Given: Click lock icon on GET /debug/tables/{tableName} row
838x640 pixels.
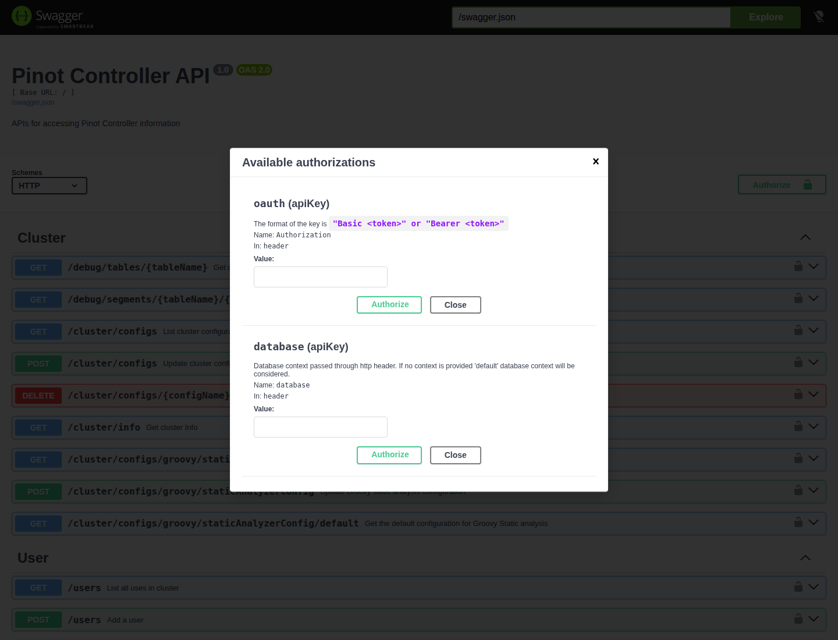Looking at the screenshot, I should pyautogui.click(x=798, y=266).
